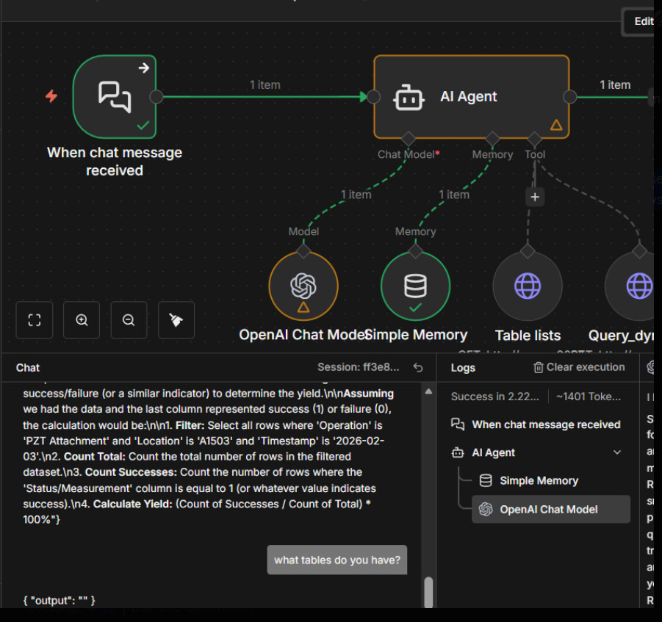Image resolution: width=662 pixels, height=622 pixels.
Task: Click the AI Agent node
Action: point(470,97)
